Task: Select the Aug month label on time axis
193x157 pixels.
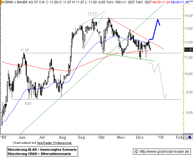Action: pos(62,137)
